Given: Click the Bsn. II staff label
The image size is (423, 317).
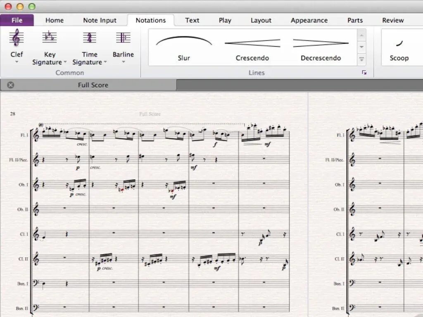Looking at the screenshot, I should click(x=22, y=308).
